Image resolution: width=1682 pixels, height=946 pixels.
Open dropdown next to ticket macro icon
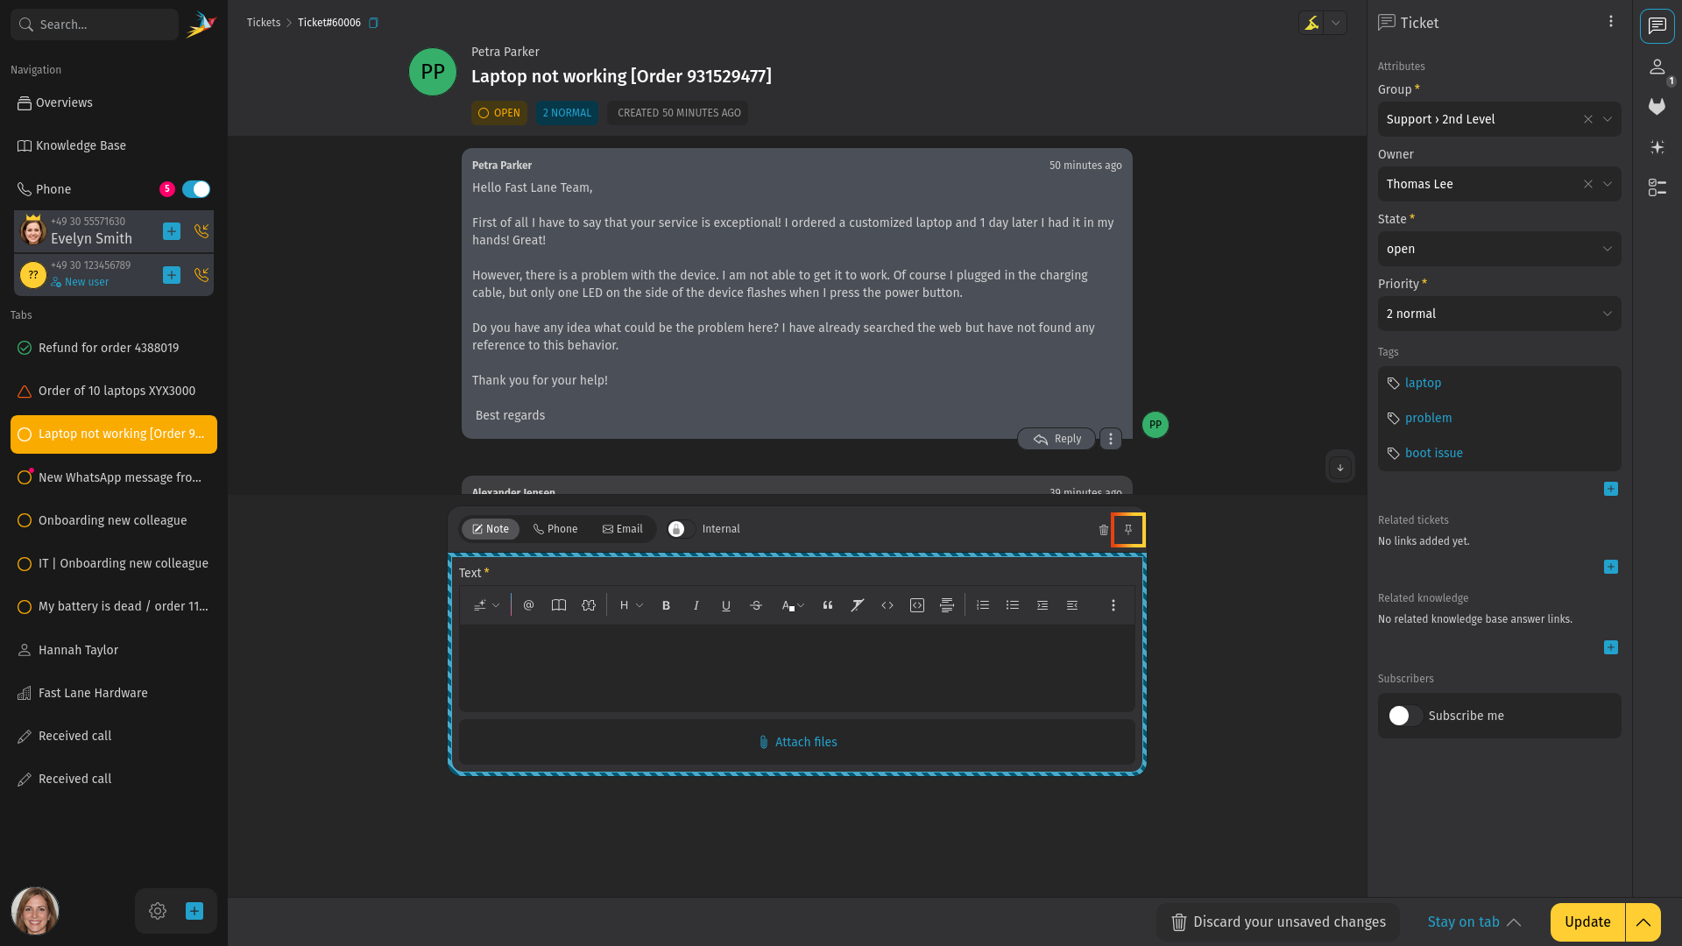coord(1335,23)
